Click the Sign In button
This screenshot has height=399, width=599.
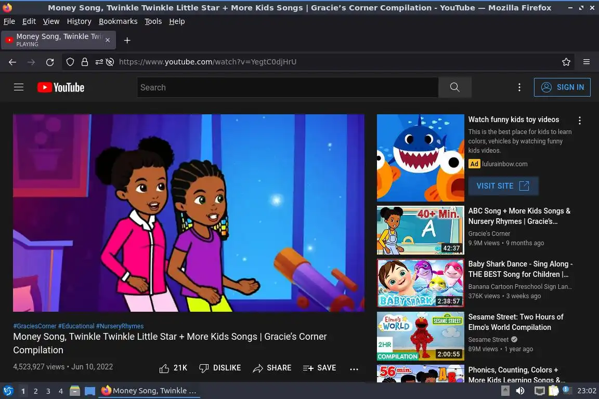click(x=562, y=87)
